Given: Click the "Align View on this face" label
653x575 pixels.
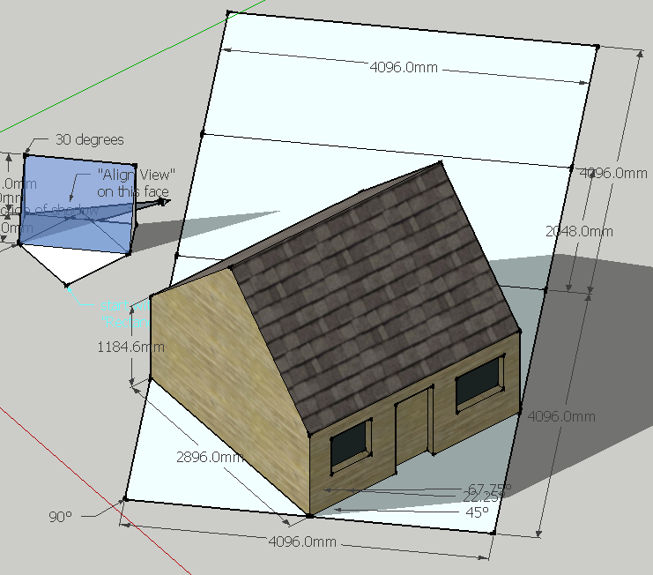Looking at the screenshot, I should 137,183.
